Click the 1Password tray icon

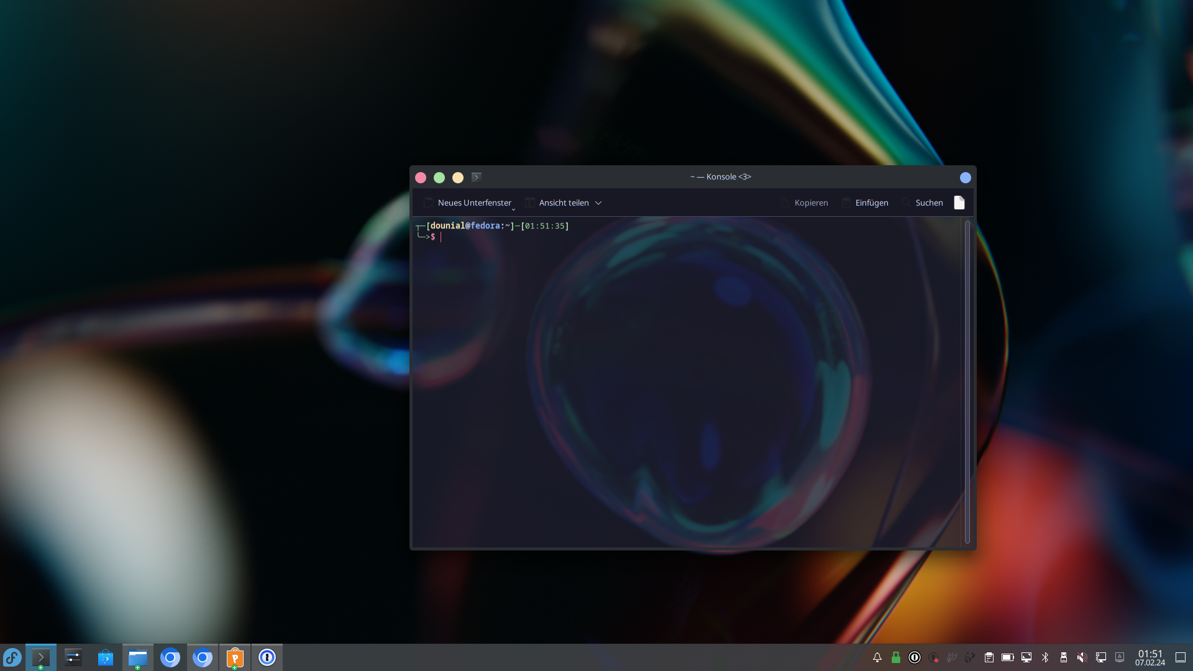tap(915, 657)
